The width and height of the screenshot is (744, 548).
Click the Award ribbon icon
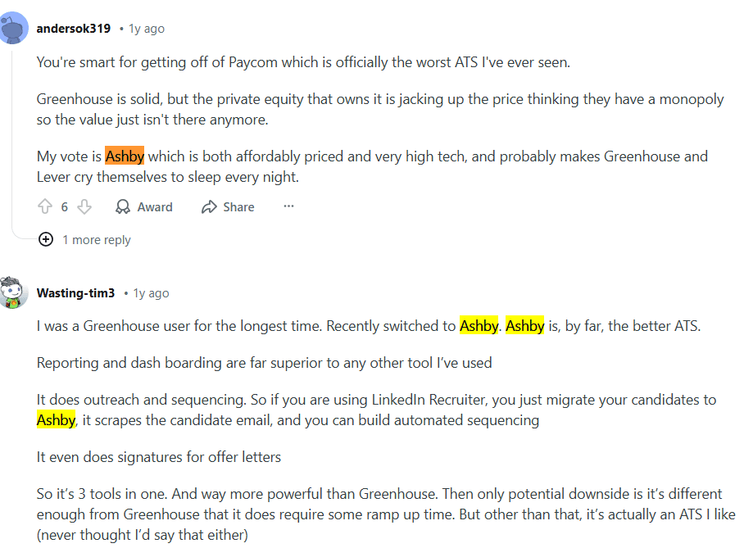click(x=123, y=207)
